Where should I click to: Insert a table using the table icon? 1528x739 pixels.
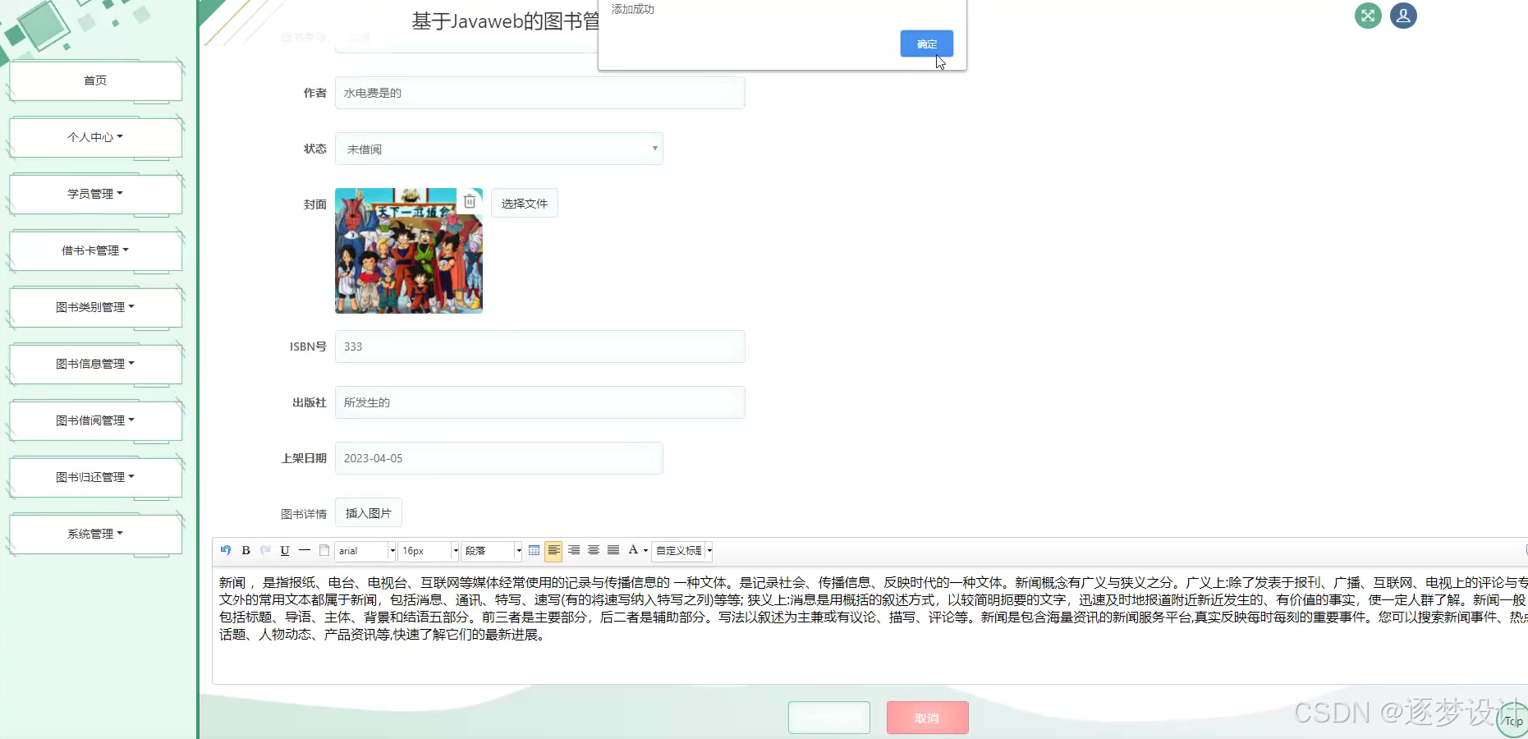pyautogui.click(x=535, y=551)
